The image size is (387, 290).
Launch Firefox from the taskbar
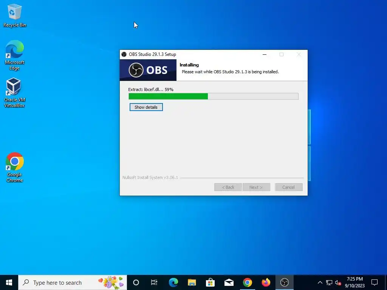(266, 282)
